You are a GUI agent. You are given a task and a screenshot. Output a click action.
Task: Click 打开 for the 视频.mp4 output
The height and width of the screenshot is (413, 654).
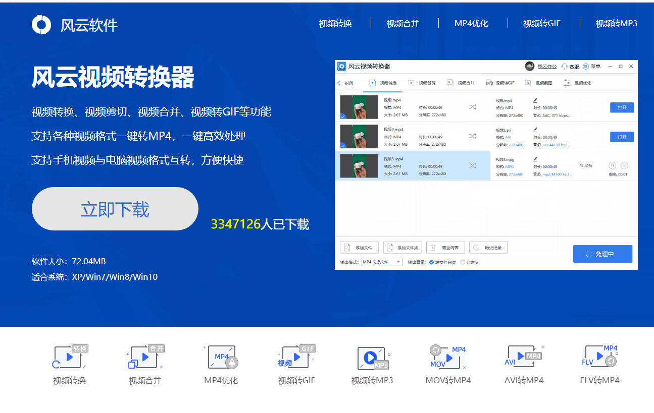coord(622,107)
